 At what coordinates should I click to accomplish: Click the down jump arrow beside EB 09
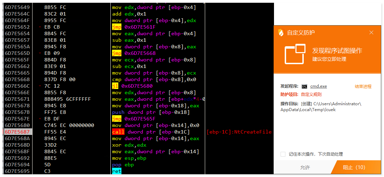tap(40, 53)
